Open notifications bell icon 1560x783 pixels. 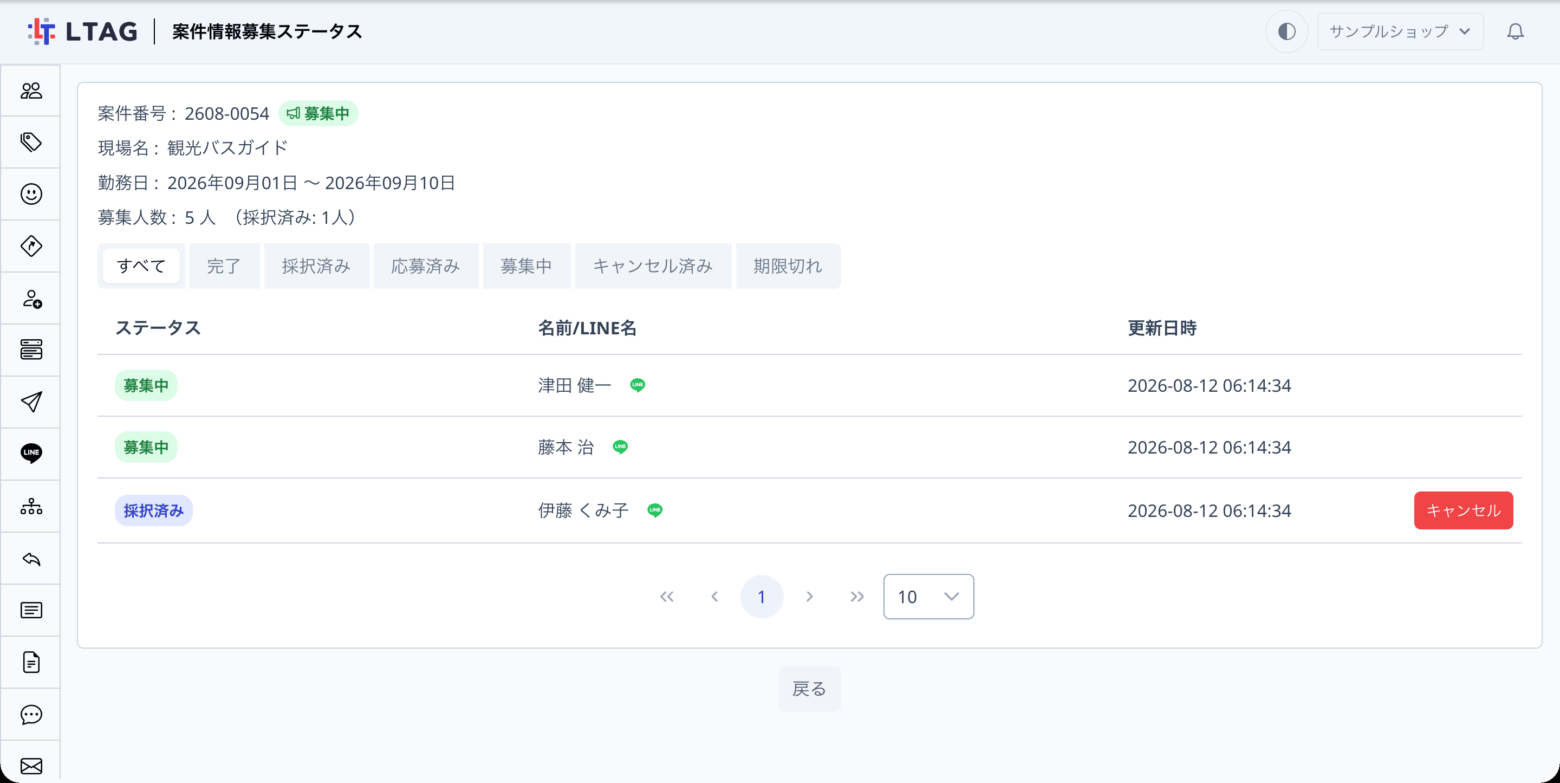[1515, 31]
